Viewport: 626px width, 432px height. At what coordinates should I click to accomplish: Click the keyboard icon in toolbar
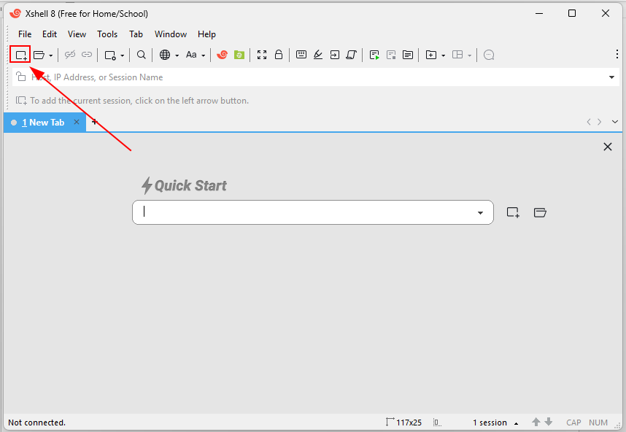tap(301, 55)
